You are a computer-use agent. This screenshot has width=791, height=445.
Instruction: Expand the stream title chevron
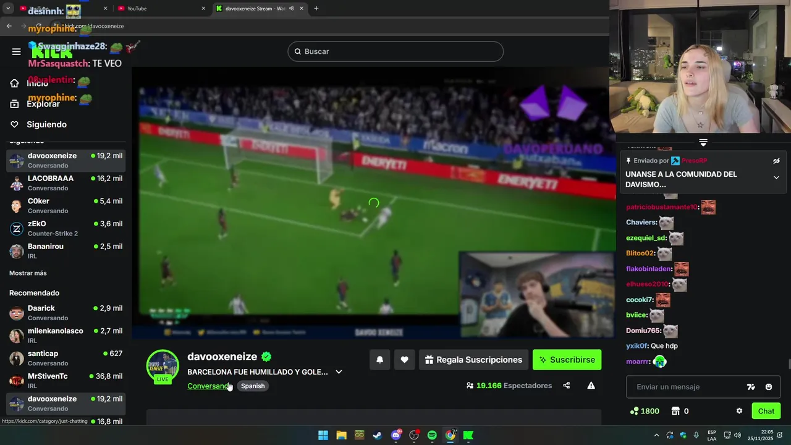click(x=339, y=372)
